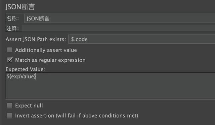215x125 pixels.
Task: Click the $.code path text
Action: point(79,39)
